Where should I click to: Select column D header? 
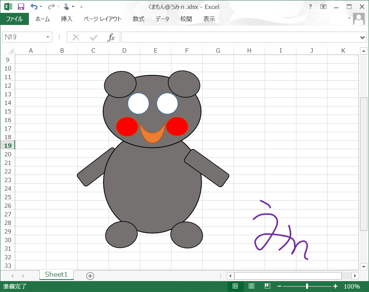[124, 51]
